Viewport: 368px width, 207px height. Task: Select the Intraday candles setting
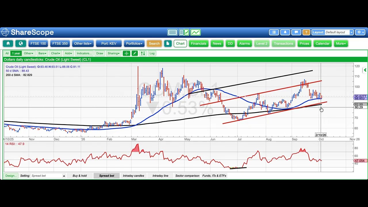[x=133, y=176]
